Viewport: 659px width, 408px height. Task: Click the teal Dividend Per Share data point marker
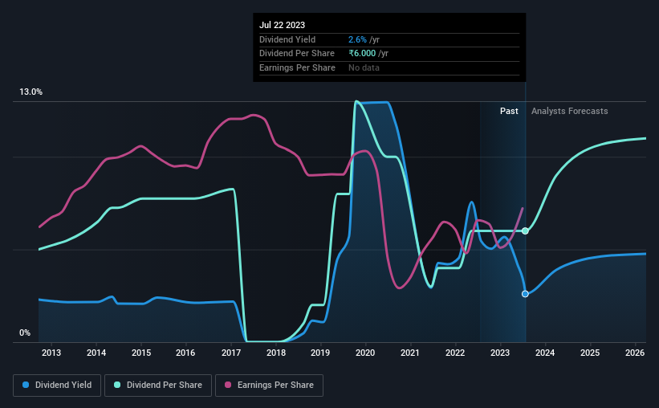(x=525, y=231)
